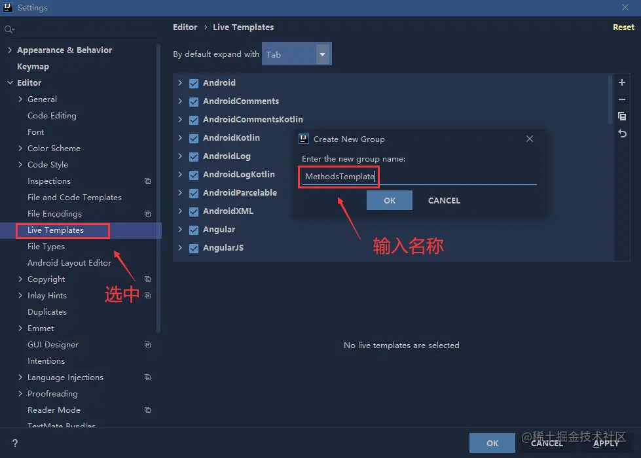Click the Reset link at top right
641x458 pixels.
click(x=623, y=27)
